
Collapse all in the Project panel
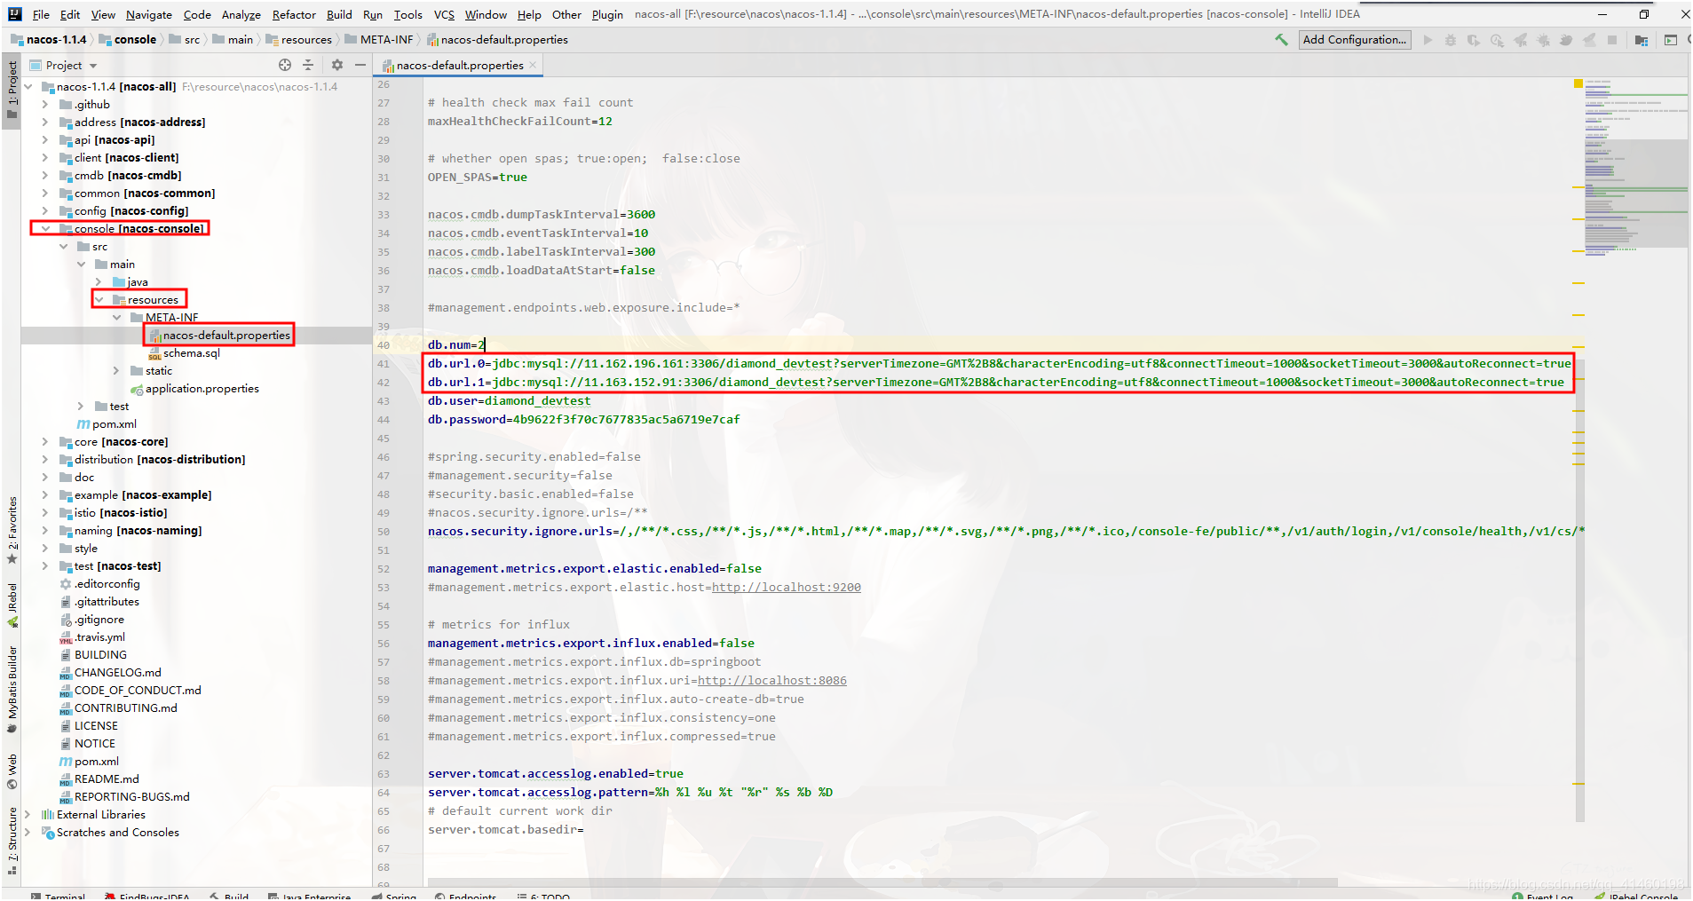coord(308,65)
